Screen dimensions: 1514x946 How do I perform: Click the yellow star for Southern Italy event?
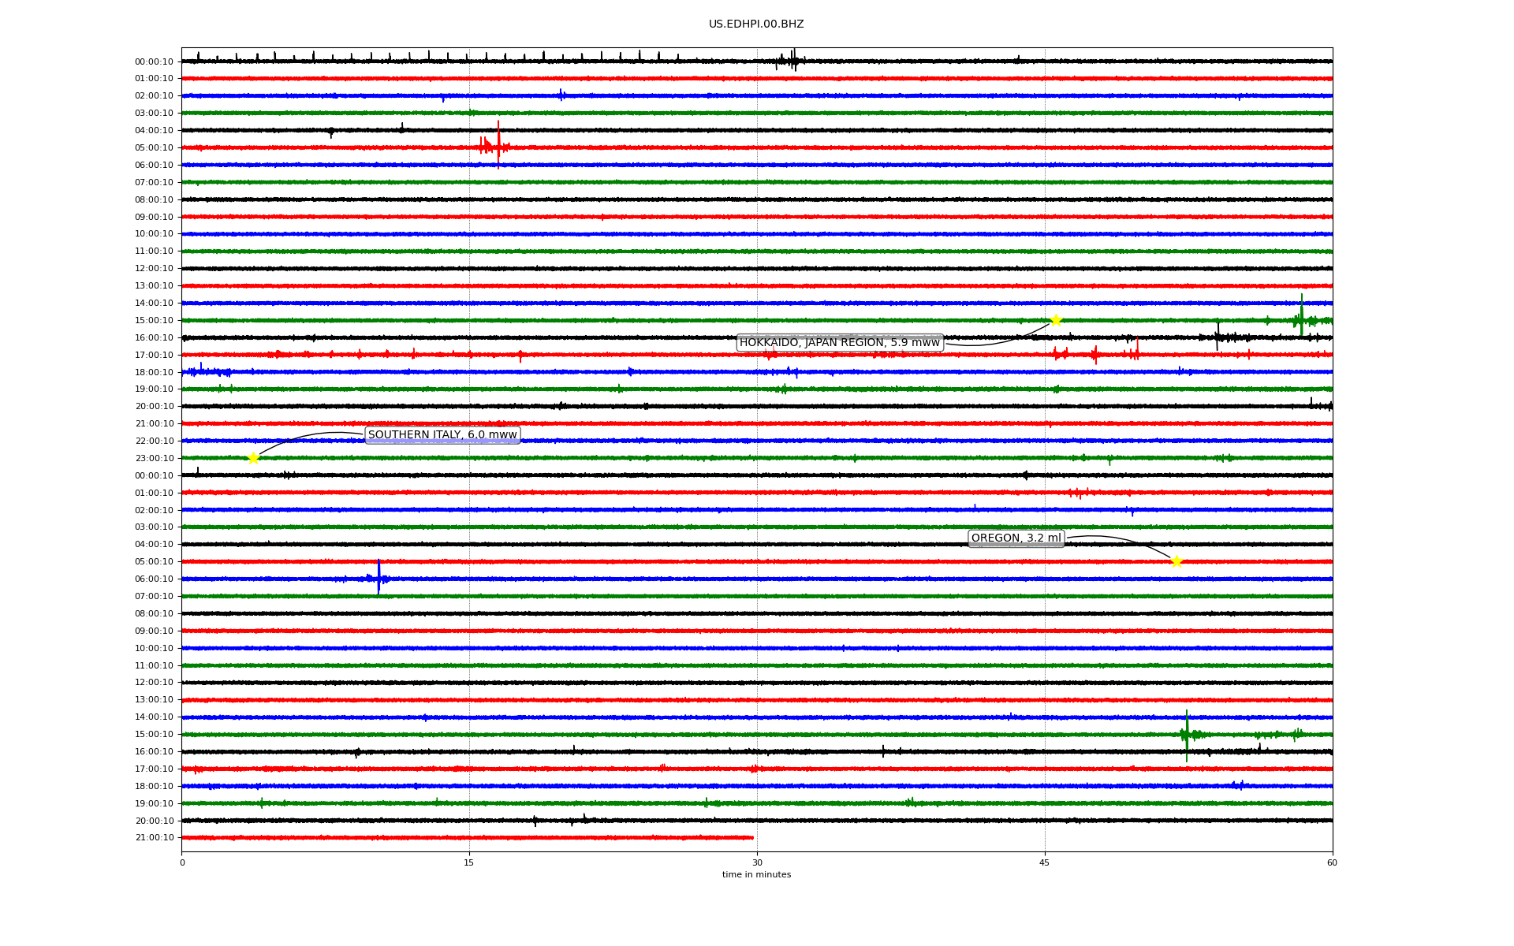click(253, 458)
